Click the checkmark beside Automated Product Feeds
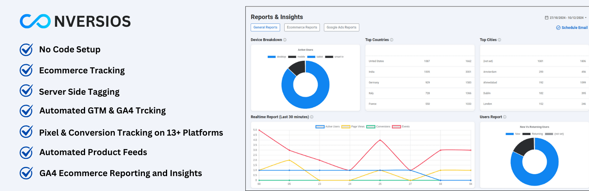The image size is (589, 191). point(26,152)
